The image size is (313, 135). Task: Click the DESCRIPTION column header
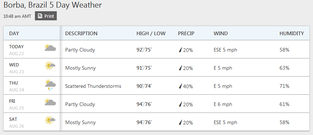click(81, 33)
